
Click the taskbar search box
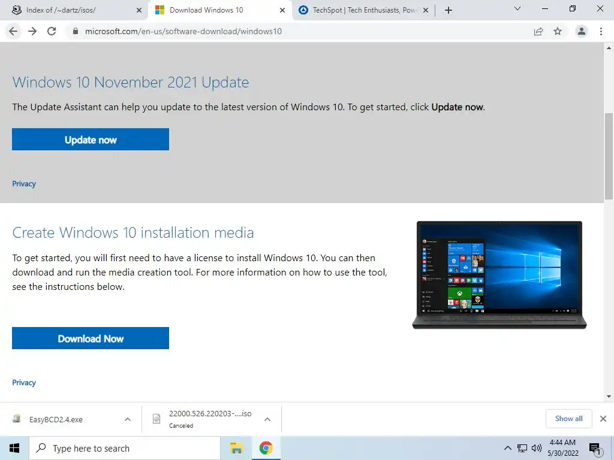click(125, 448)
